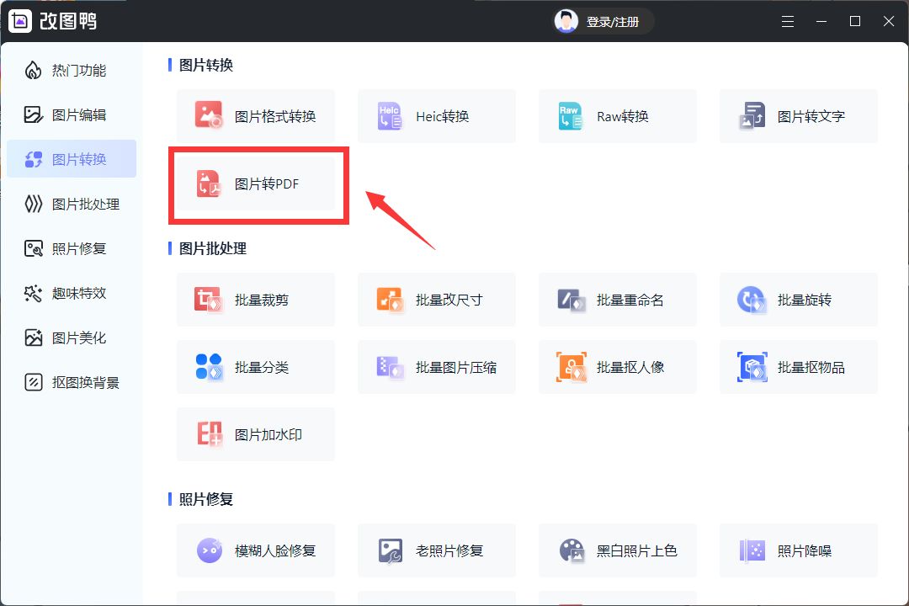Select the 批量分类 sorting feature
Screen dimensions: 909x606
point(256,367)
